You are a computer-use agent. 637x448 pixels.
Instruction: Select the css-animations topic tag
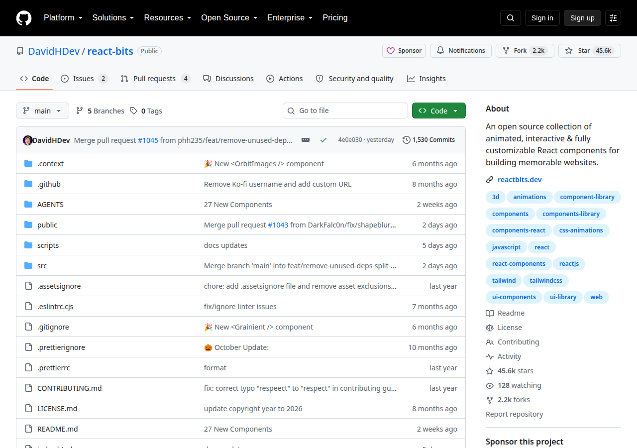581,230
